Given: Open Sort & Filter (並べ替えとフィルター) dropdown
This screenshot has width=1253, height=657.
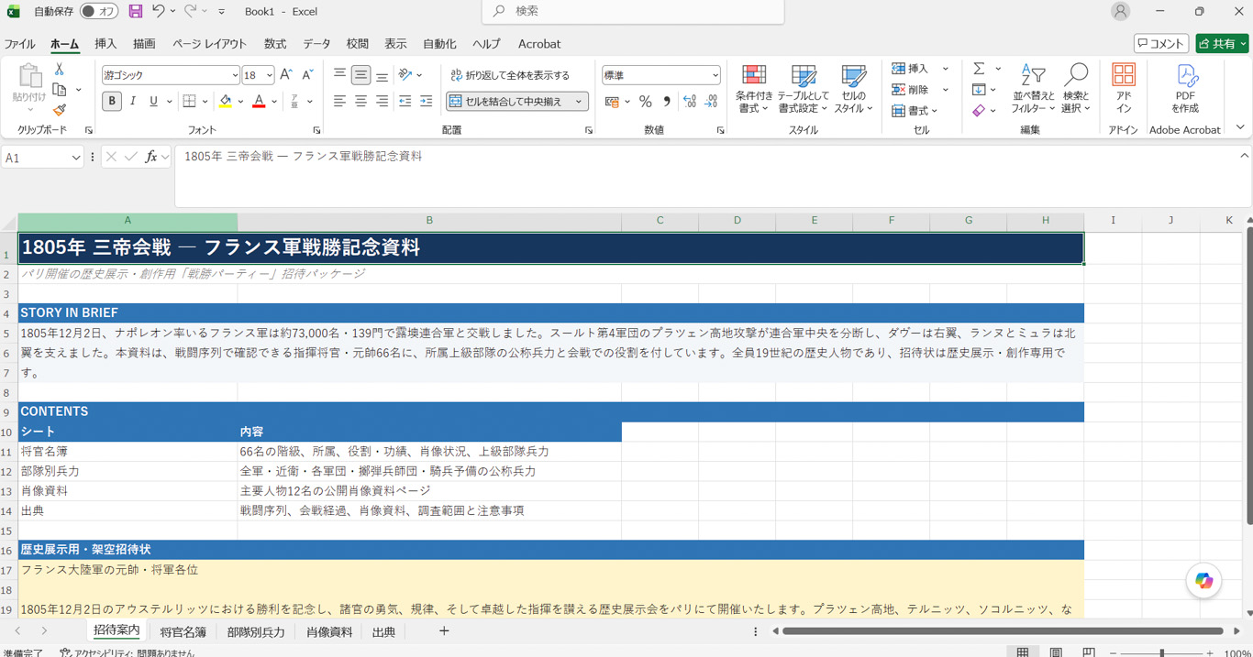Looking at the screenshot, I should click(1034, 88).
